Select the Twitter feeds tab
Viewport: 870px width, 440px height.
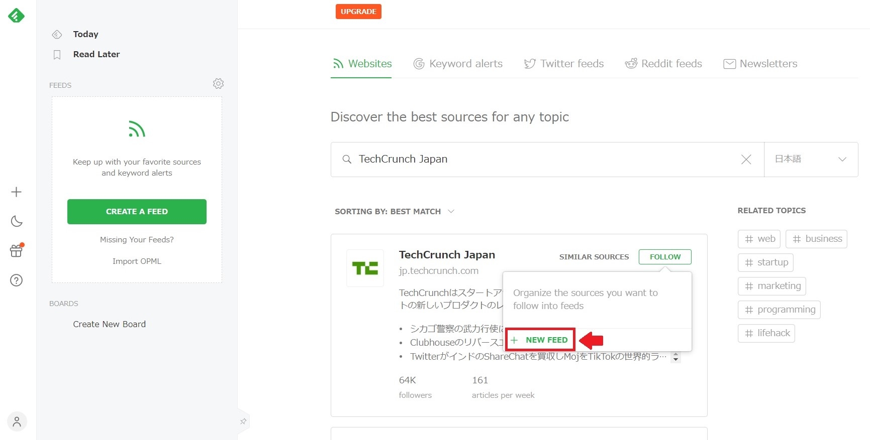click(x=564, y=64)
